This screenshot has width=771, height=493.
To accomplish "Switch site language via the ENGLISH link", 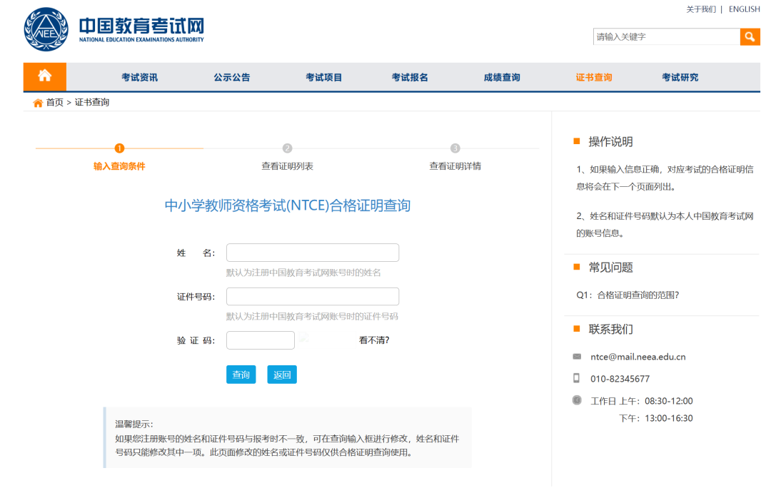I will [745, 9].
